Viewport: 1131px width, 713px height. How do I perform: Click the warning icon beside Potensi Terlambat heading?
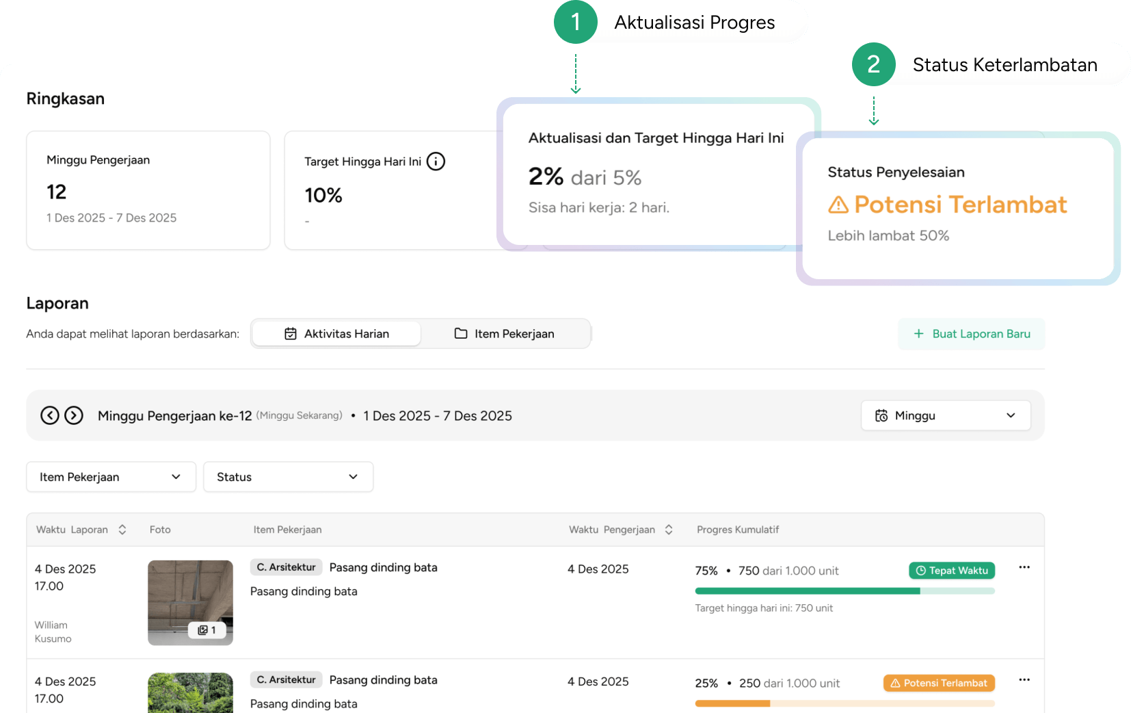(x=838, y=205)
